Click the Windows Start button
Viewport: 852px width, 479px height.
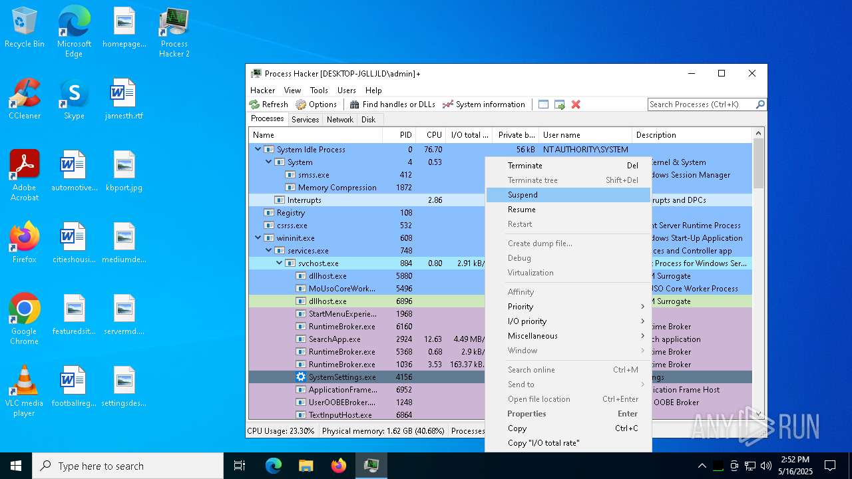pyautogui.click(x=16, y=466)
